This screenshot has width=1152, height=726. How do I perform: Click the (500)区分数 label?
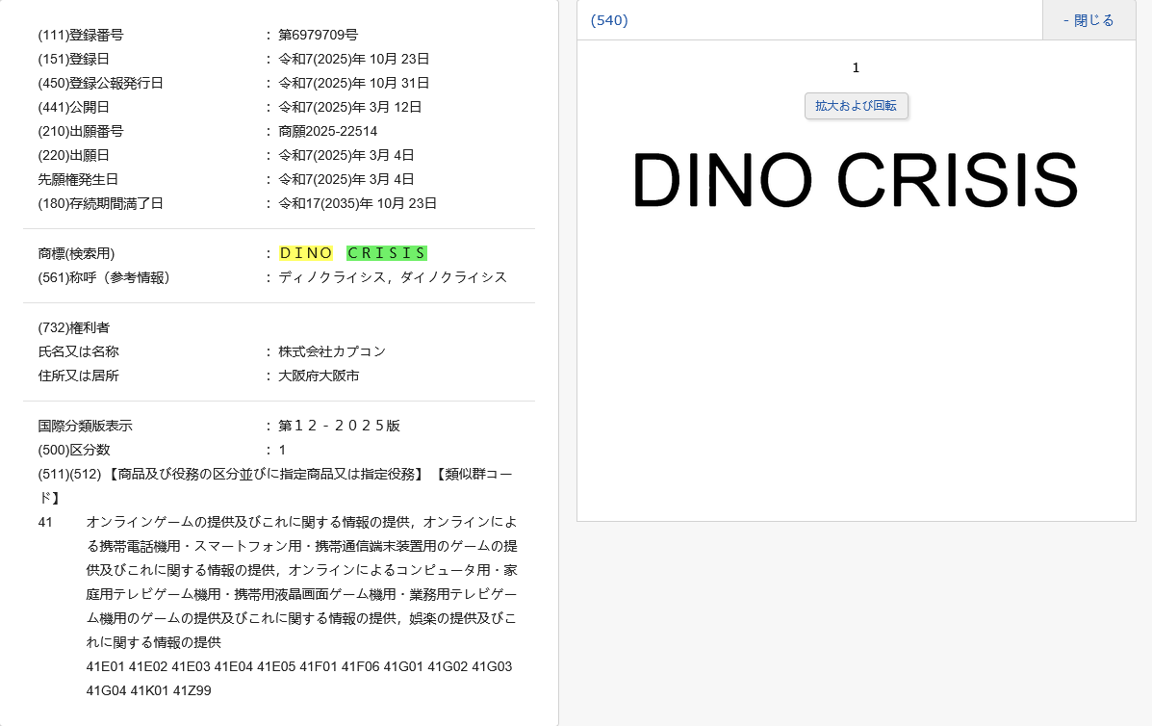(74, 451)
